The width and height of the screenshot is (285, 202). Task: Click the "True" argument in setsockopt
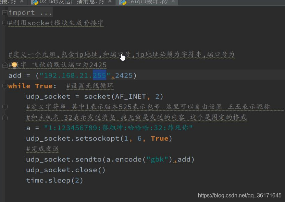coord(160,139)
